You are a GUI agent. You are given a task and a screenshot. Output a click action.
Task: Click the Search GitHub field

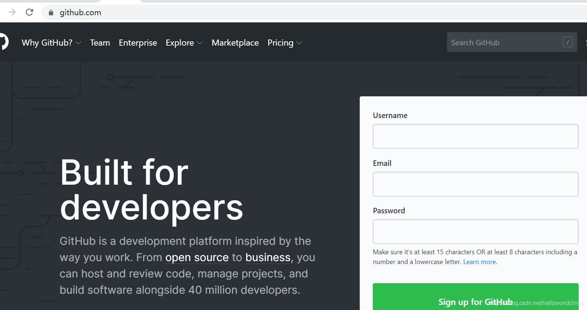pyautogui.click(x=512, y=42)
